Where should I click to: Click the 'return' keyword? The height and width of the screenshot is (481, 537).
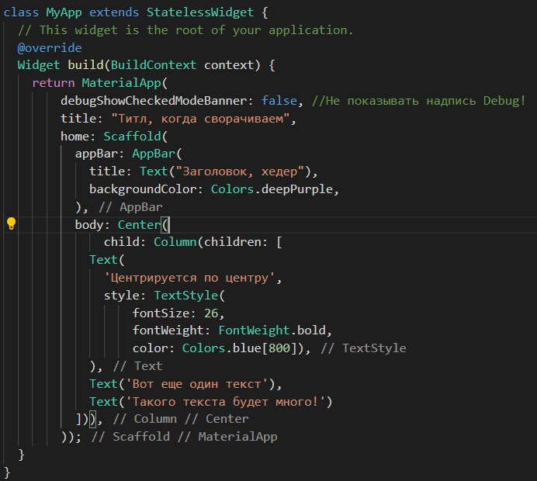click(54, 83)
